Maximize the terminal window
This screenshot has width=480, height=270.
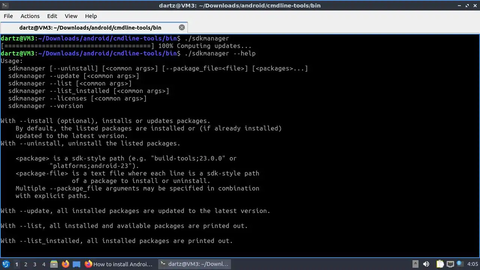click(467, 5)
